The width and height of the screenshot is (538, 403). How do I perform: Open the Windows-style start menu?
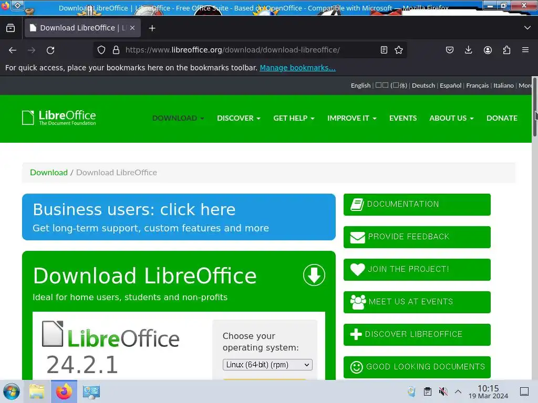click(x=12, y=391)
